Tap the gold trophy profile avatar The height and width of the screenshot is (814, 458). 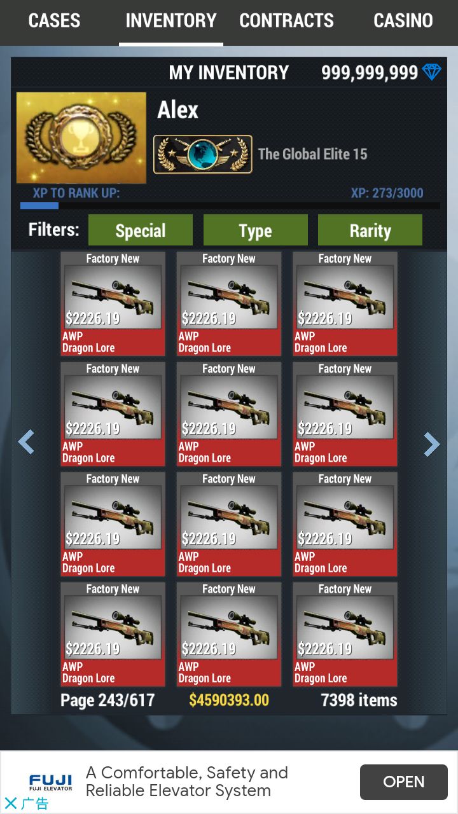point(81,138)
